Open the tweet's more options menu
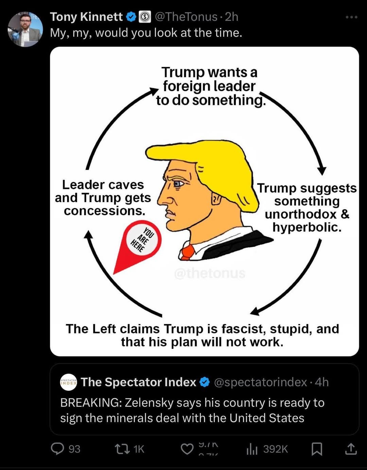Viewport: 367px width, 470px height. click(351, 17)
